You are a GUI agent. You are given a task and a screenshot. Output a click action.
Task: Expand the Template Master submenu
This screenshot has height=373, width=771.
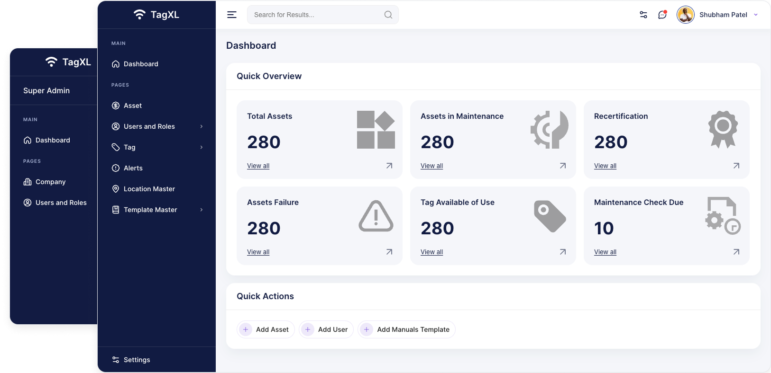tap(202, 210)
